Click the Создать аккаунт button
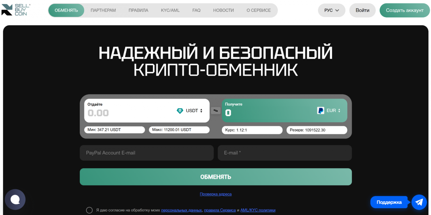Image resolution: width=431 pixels, height=215 pixels. [x=405, y=10]
